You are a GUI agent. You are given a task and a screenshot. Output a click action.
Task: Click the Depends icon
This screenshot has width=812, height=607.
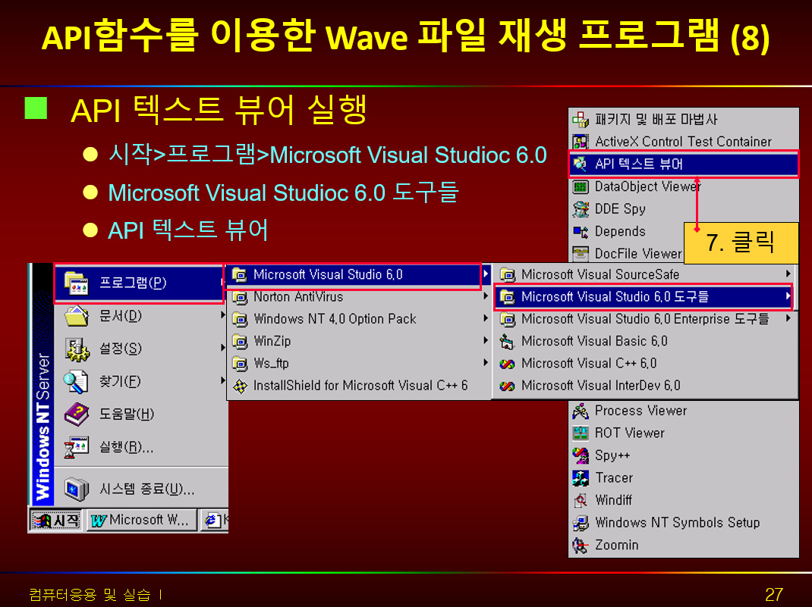tap(580, 231)
